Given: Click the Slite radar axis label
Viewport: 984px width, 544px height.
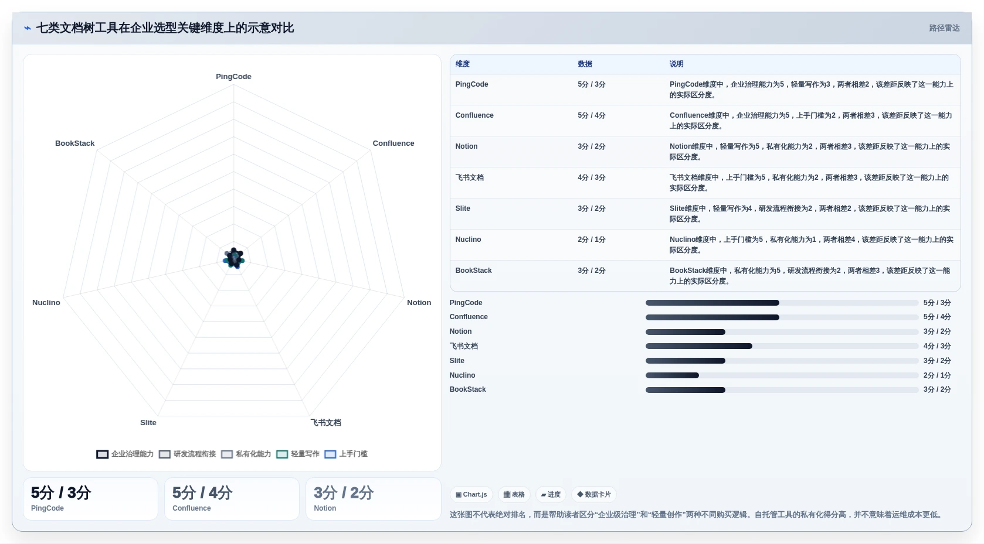Looking at the screenshot, I should tap(148, 423).
